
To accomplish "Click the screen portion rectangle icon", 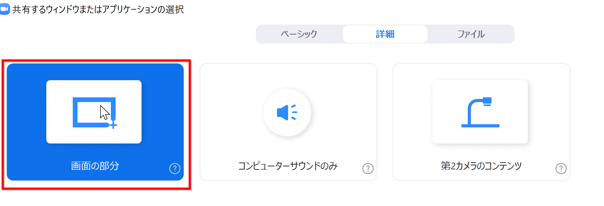I will 94,113.
